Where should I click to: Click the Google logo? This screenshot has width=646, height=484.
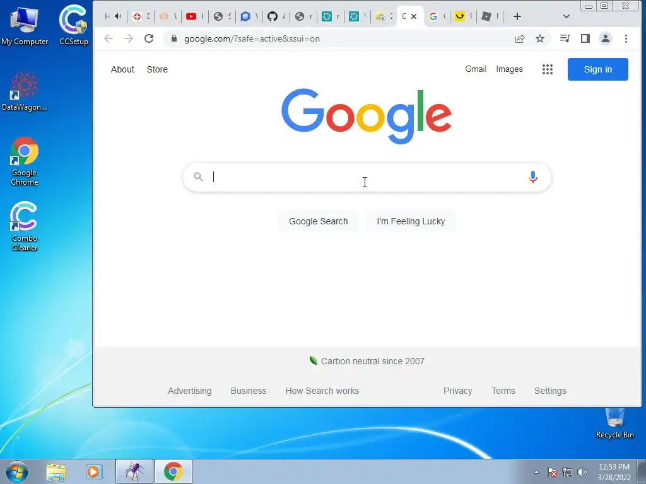click(367, 116)
